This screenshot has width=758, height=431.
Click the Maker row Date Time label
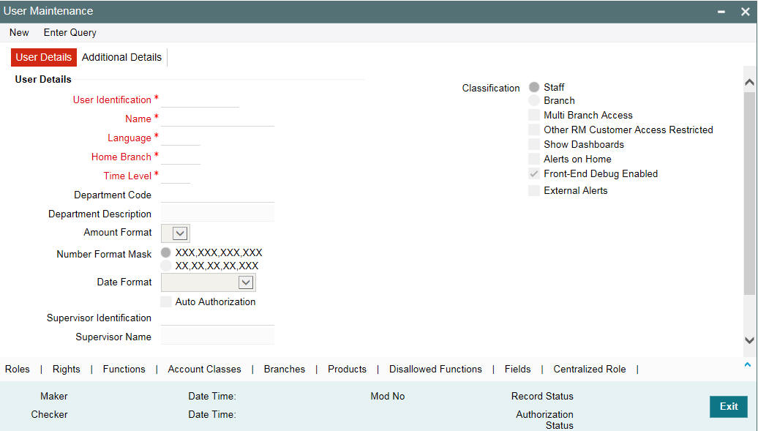[x=212, y=396]
